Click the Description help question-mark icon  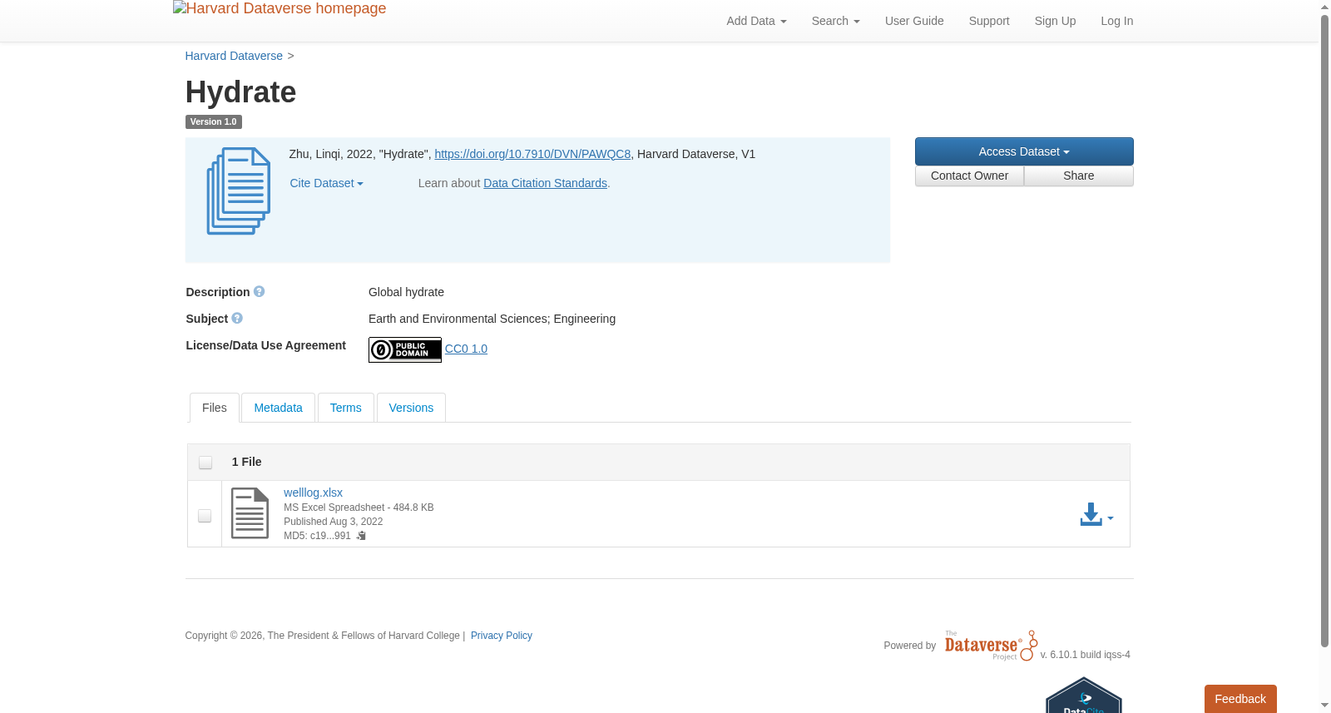(x=259, y=292)
